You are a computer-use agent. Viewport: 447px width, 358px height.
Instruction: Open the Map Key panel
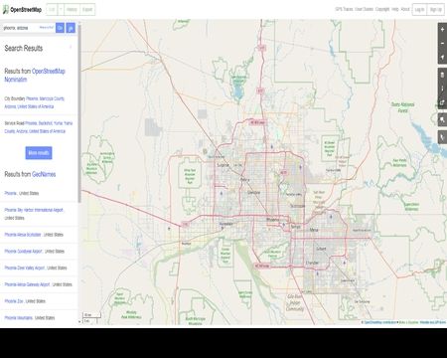point(442,89)
